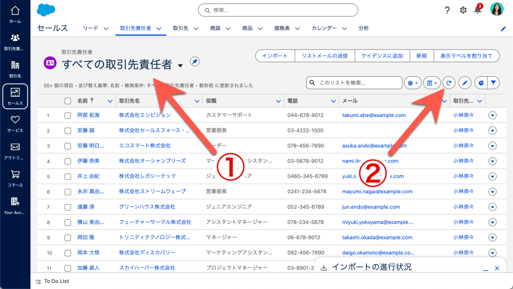
Task: Check the row for 岡本 大悟
Action: 68,253
